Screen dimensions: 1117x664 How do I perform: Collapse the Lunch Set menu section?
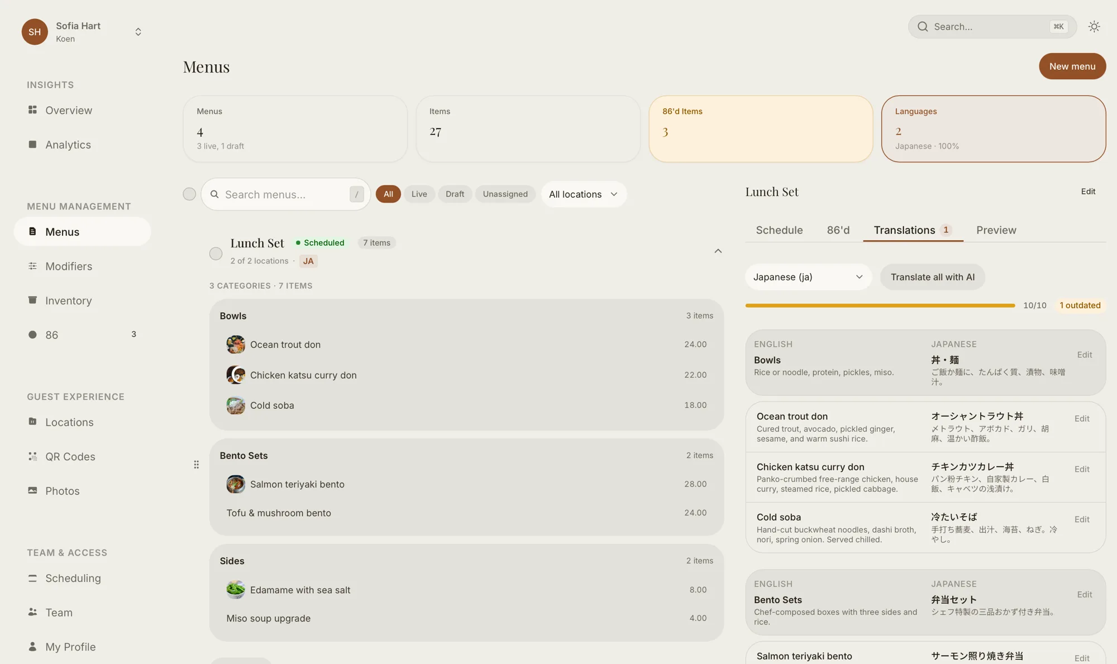point(718,251)
